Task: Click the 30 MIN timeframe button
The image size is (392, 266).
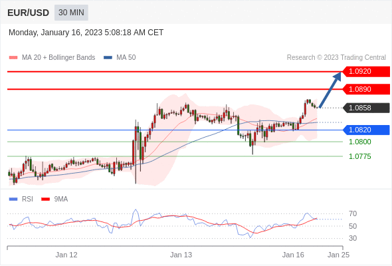Action: click(x=71, y=13)
